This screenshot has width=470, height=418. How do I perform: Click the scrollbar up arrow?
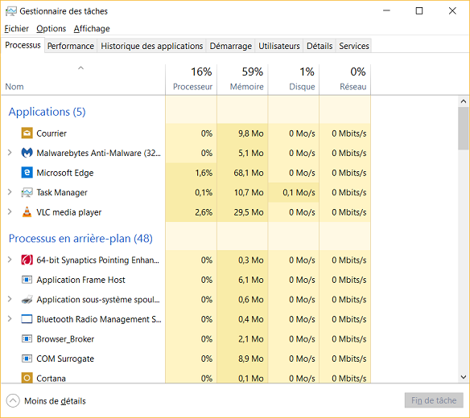464,101
